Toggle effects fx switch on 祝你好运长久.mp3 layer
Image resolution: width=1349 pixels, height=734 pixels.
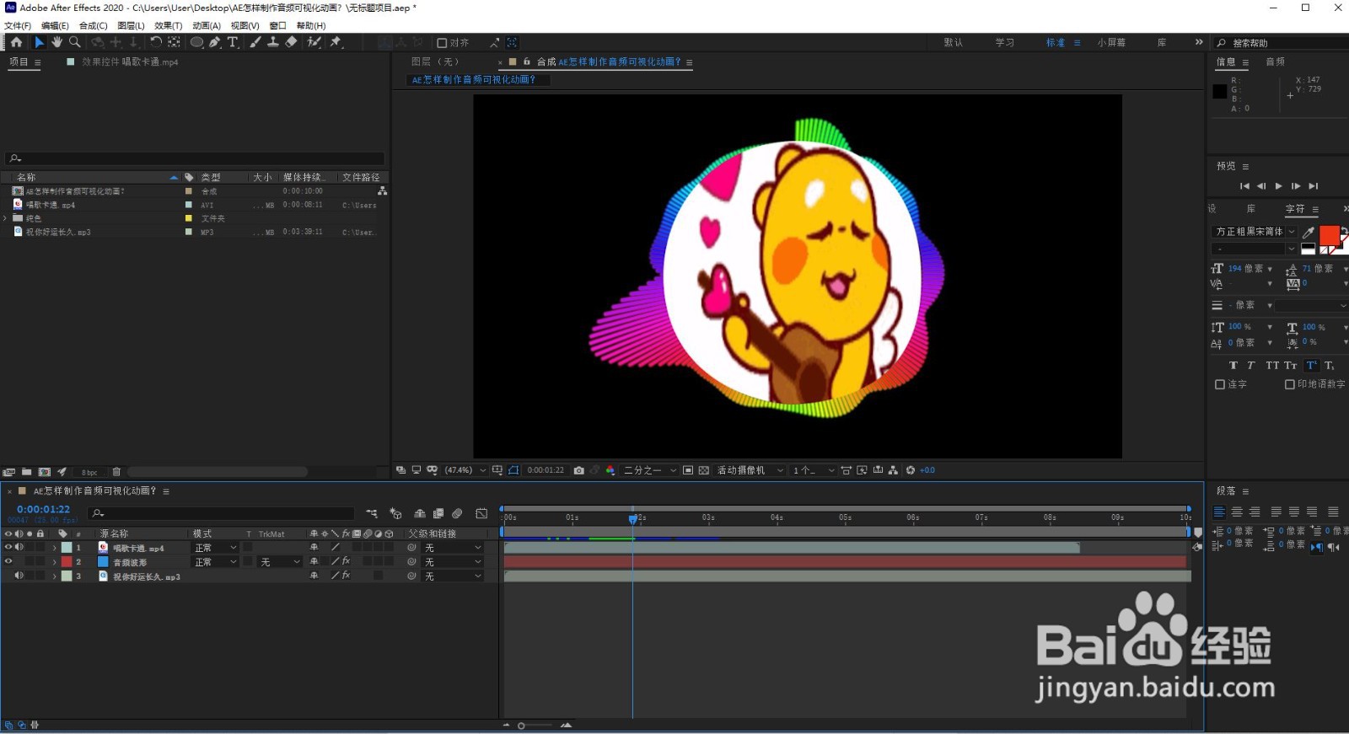click(x=346, y=576)
